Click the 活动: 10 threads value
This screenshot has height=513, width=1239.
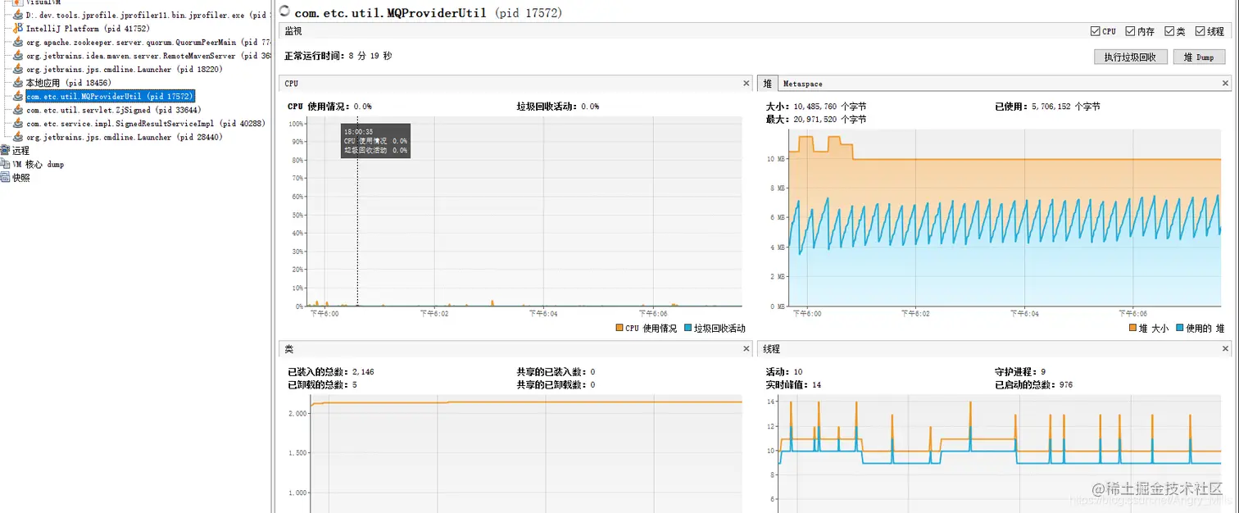point(784,372)
